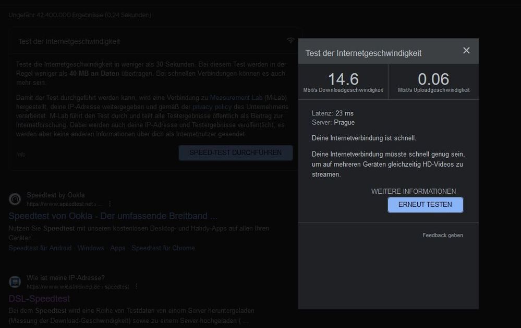Screen dimensions: 521x328
Task: Click dialog title Test der Internetgeschwindigkeit
Action: pyautogui.click(x=363, y=53)
